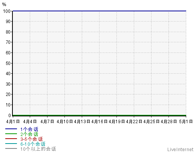The width and height of the screenshot is (196, 153).
Task: Click the 5月1日 date axis label
Action: (x=186, y=122)
